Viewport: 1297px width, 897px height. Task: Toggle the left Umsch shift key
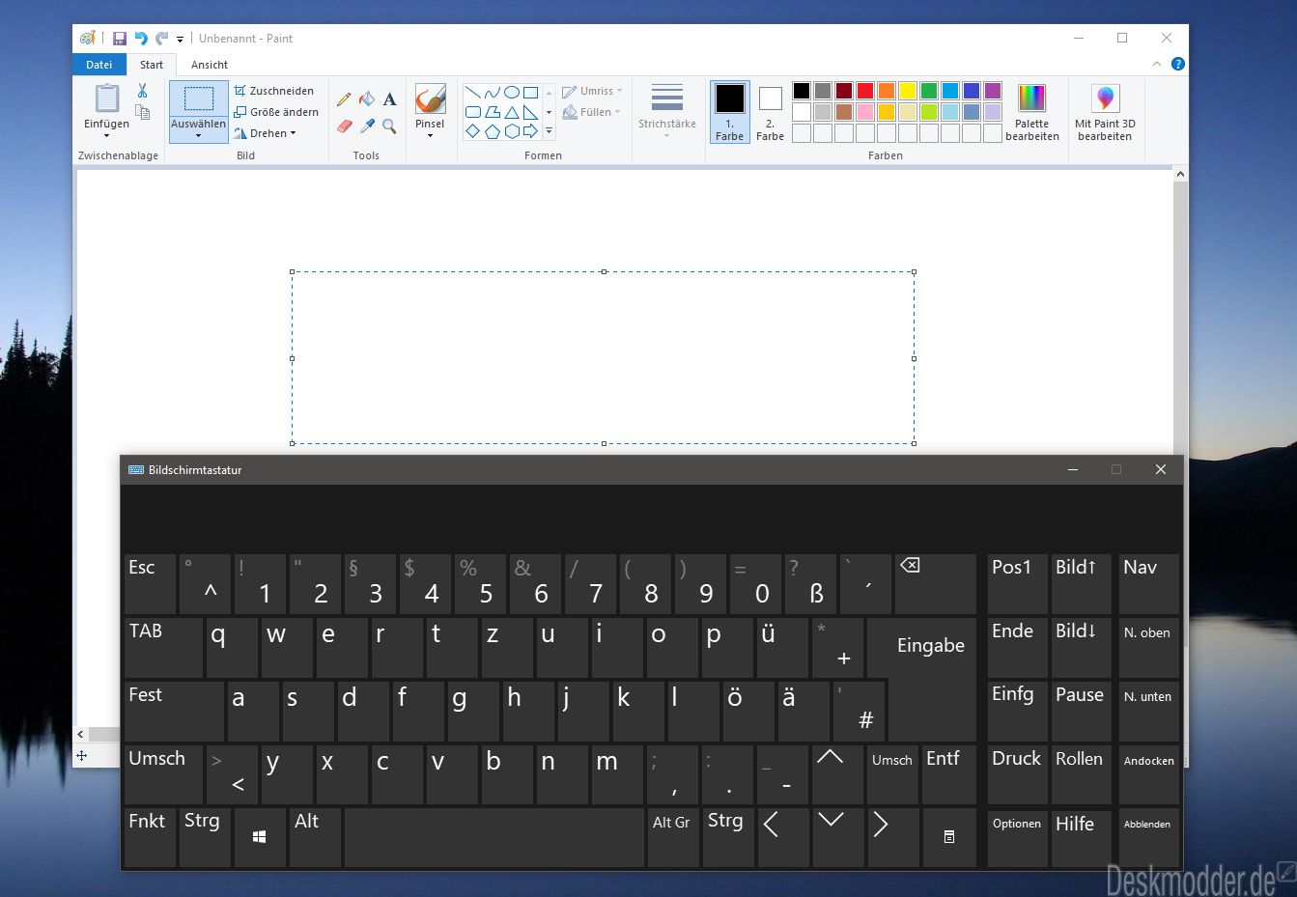(163, 774)
